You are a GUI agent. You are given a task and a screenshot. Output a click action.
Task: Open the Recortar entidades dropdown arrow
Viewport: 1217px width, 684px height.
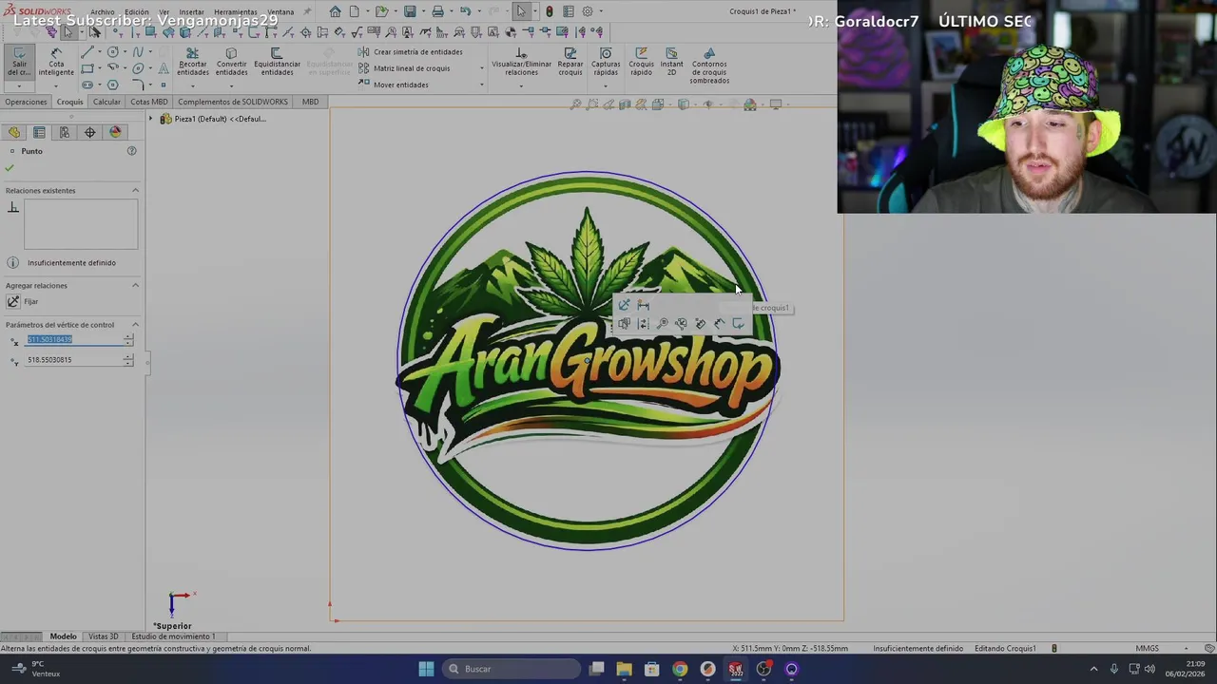tap(193, 86)
